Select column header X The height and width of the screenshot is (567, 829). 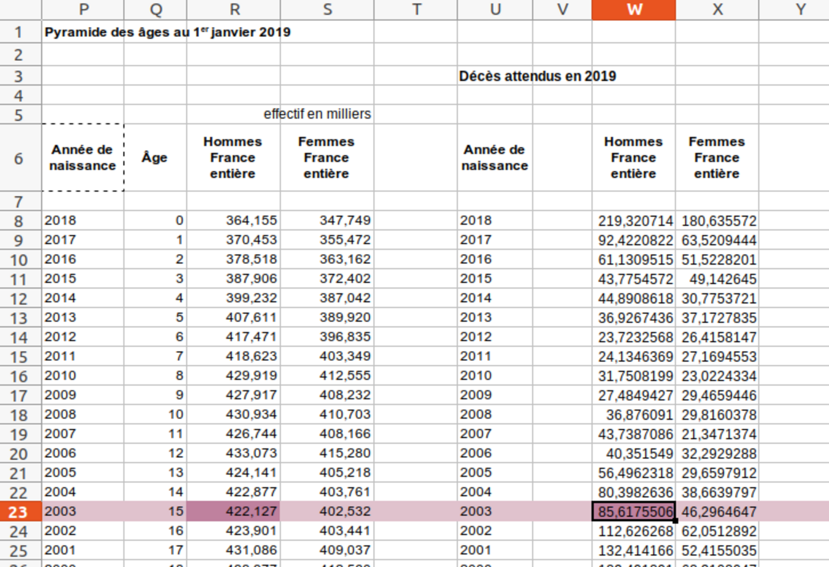click(x=717, y=9)
